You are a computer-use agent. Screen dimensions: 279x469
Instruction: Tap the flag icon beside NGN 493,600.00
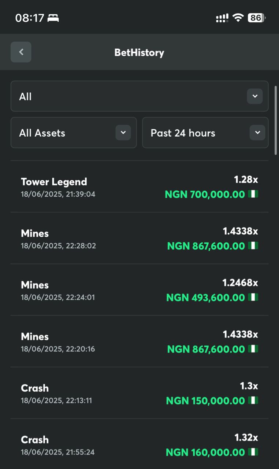pyautogui.click(x=253, y=297)
